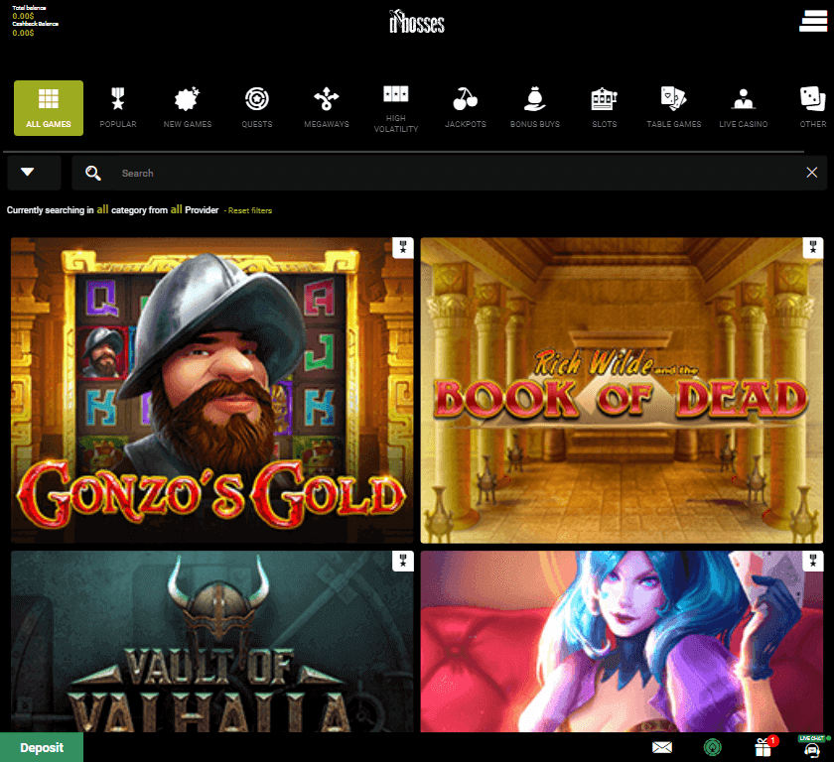Screen dimensions: 834x762
Task: Click the Reset filters link
Action: click(249, 210)
